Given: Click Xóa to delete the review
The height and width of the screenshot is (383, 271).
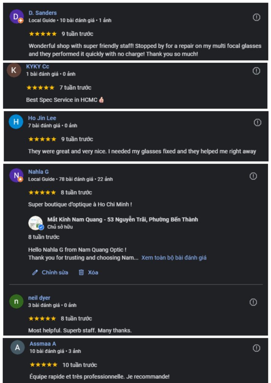Looking at the screenshot, I should 93,273.
